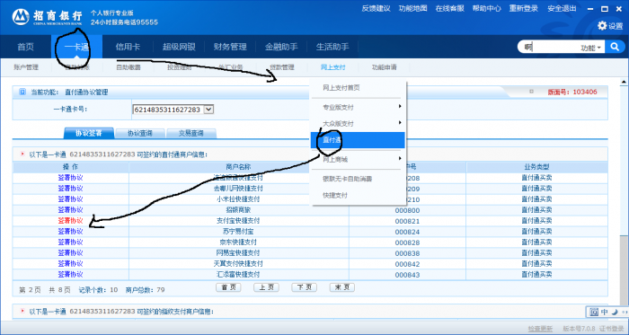This screenshot has width=629, height=335.
Task: Go to previous page with 上页 button
Action: [266, 287]
